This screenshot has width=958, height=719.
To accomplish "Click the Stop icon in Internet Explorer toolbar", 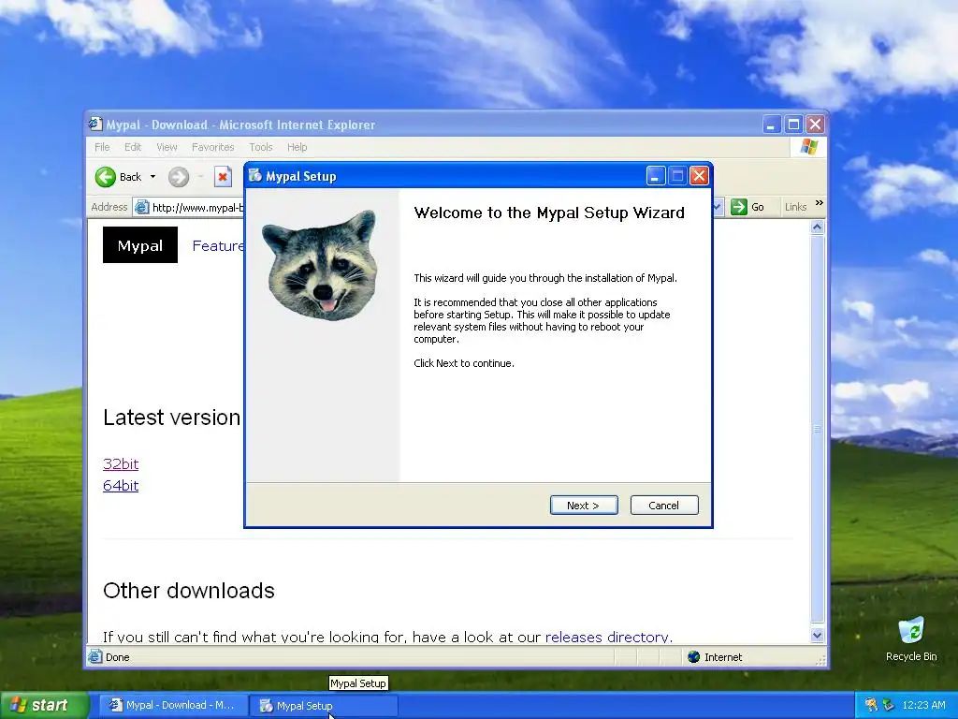I will click(x=223, y=177).
